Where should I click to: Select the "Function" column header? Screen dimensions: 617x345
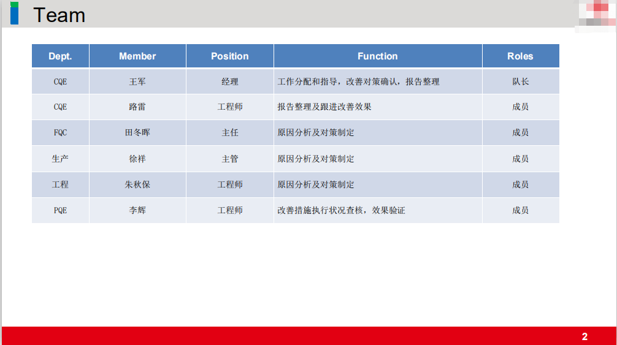click(x=378, y=56)
